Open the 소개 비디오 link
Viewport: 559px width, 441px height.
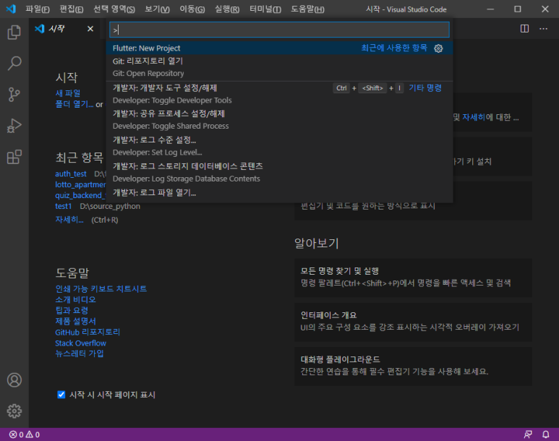[76, 299]
